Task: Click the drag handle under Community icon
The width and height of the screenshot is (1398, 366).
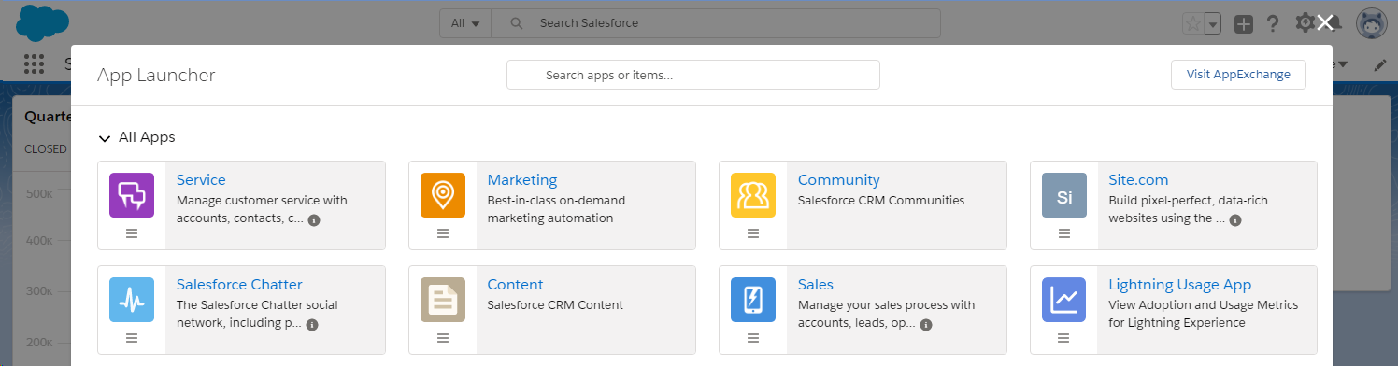Action: 753,233
